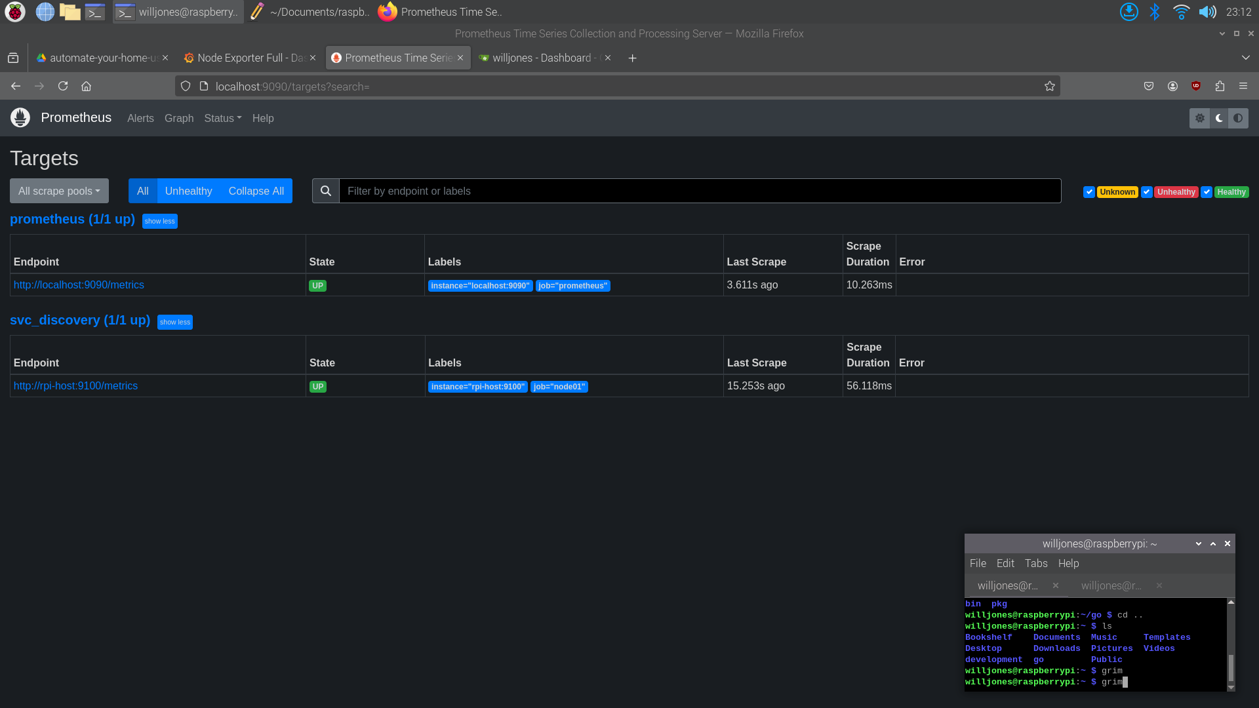
Task: Open the Raspberry Pi main menu
Action: coord(15,12)
